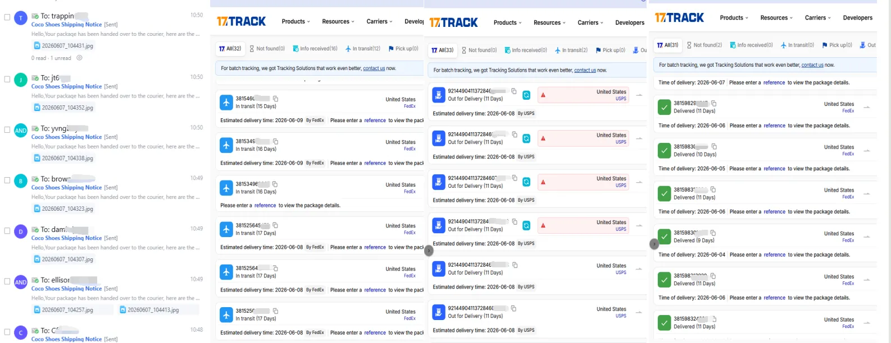Tick the checkbox for email to yvng

[x=7, y=129]
